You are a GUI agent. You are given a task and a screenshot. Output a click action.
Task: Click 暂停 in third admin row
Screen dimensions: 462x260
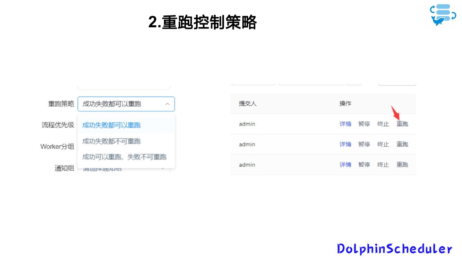point(364,165)
